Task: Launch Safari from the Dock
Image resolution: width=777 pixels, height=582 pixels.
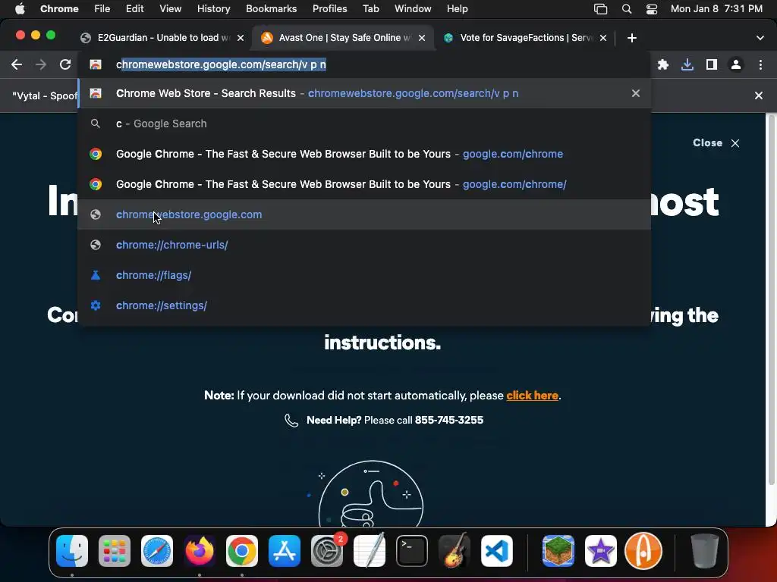Action: pyautogui.click(x=157, y=551)
